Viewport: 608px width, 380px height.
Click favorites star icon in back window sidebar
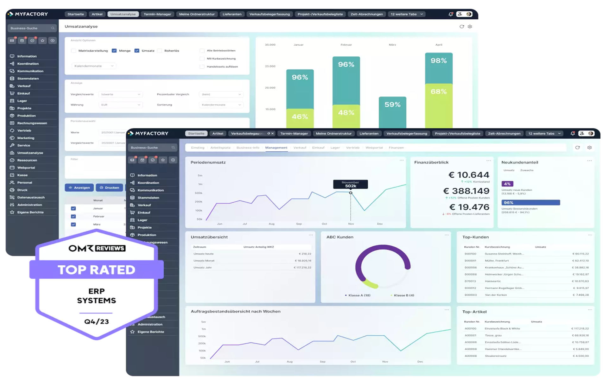coord(42,41)
